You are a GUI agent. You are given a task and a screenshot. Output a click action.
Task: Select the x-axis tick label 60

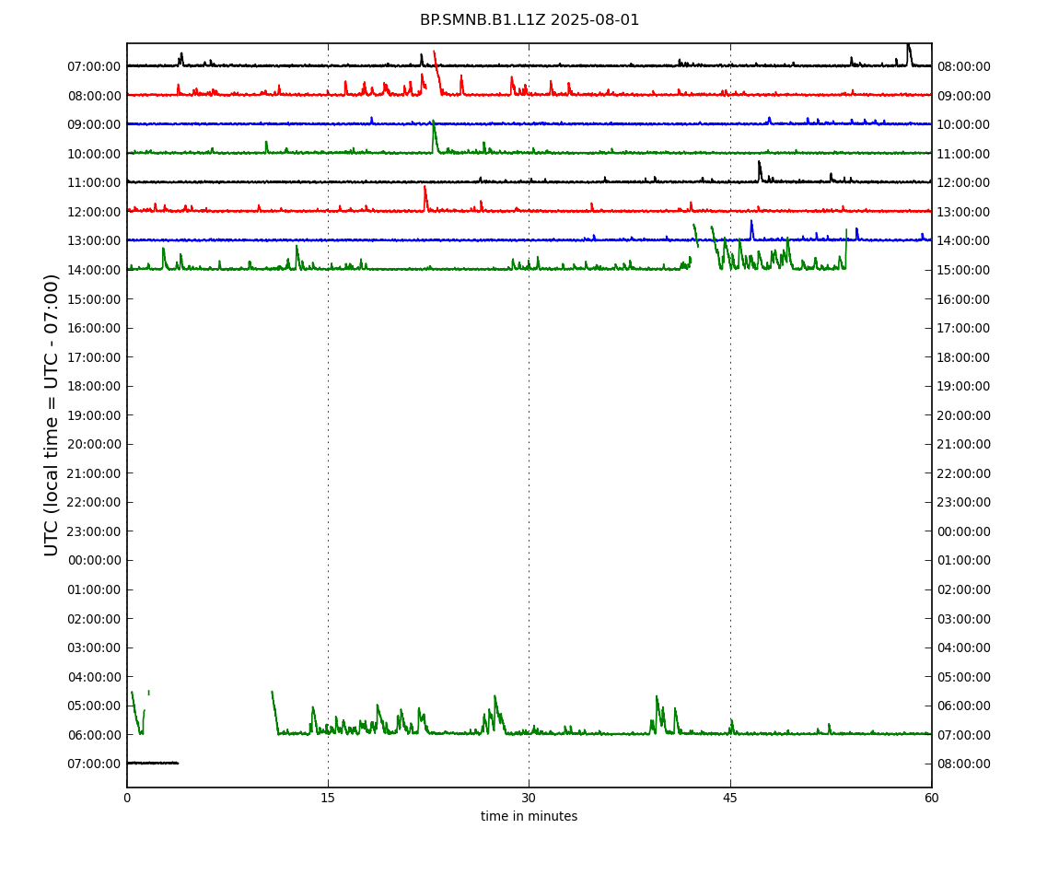pyautogui.click(x=931, y=798)
